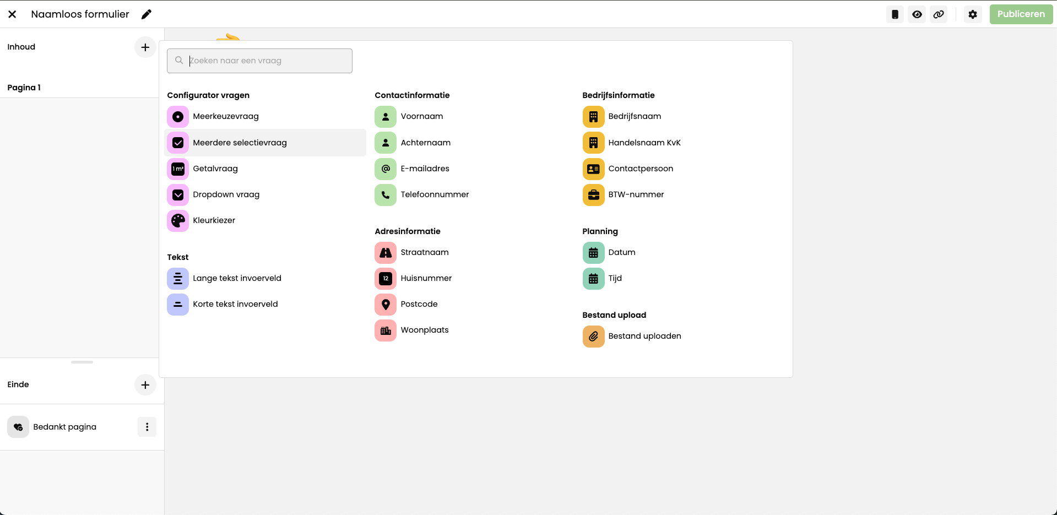Viewport: 1057px width, 515px height.
Task: Select Meerkeuzevraag question type
Action: [x=225, y=117]
